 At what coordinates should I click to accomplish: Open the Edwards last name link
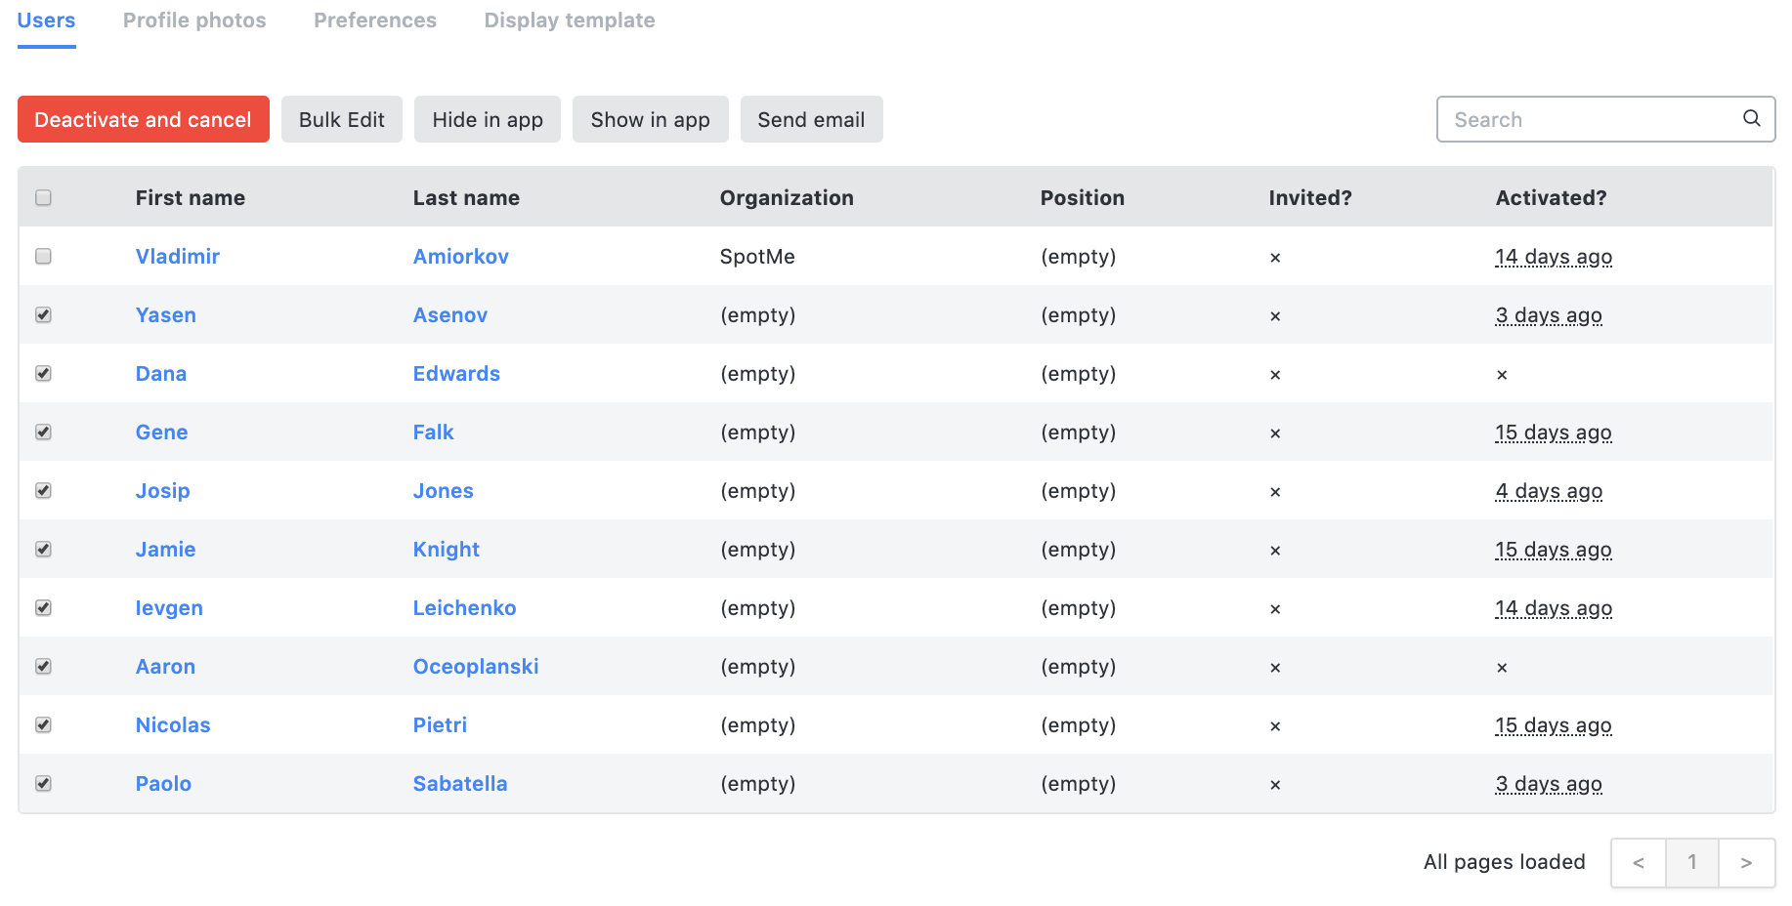point(456,374)
